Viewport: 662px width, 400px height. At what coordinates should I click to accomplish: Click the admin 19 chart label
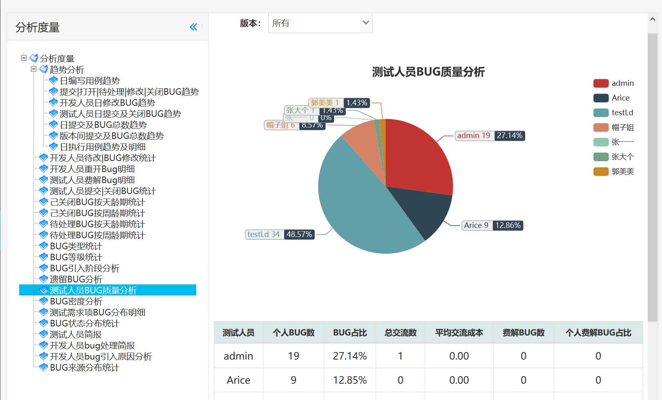(490, 136)
